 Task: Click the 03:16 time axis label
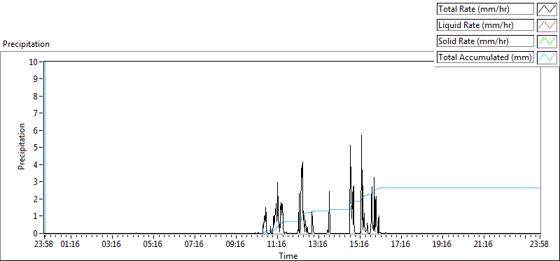click(x=112, y=245)
